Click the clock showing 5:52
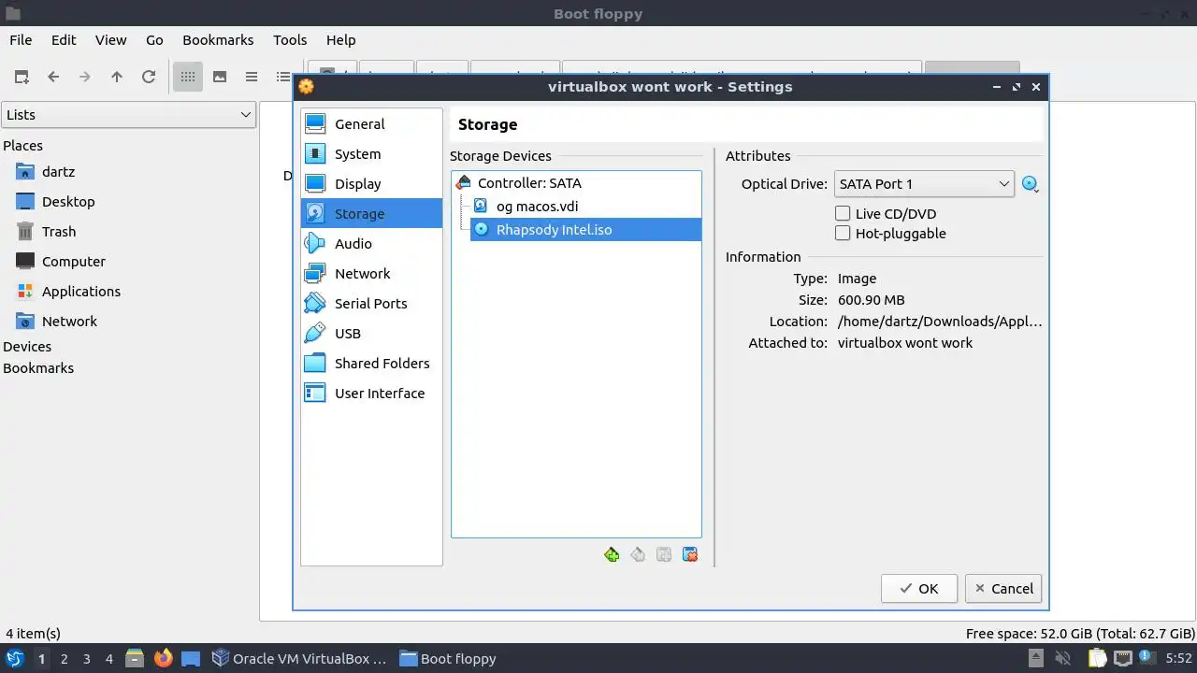The image size is (1197, 673). (1179, 658)
